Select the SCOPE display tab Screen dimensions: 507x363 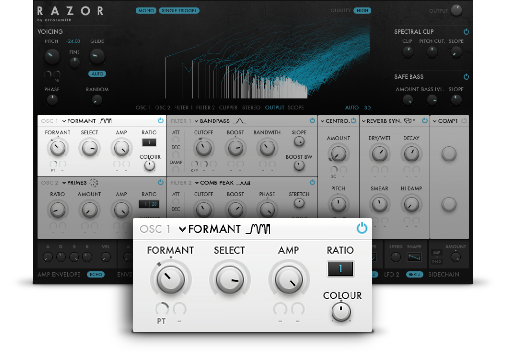(295, 108)
